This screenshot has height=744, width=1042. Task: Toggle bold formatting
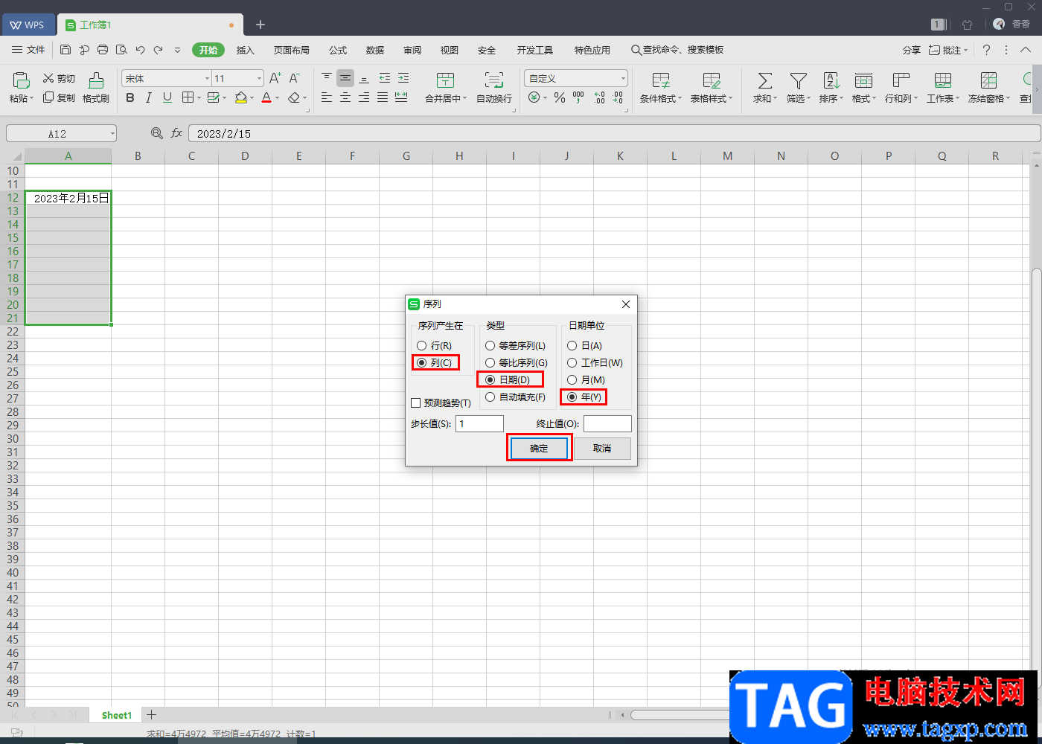pos(130,97)
